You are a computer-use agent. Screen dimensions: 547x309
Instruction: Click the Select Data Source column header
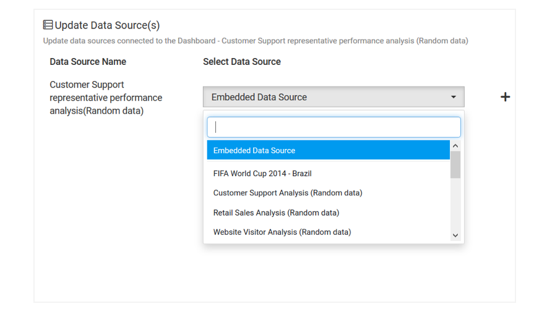click(242, 62)
